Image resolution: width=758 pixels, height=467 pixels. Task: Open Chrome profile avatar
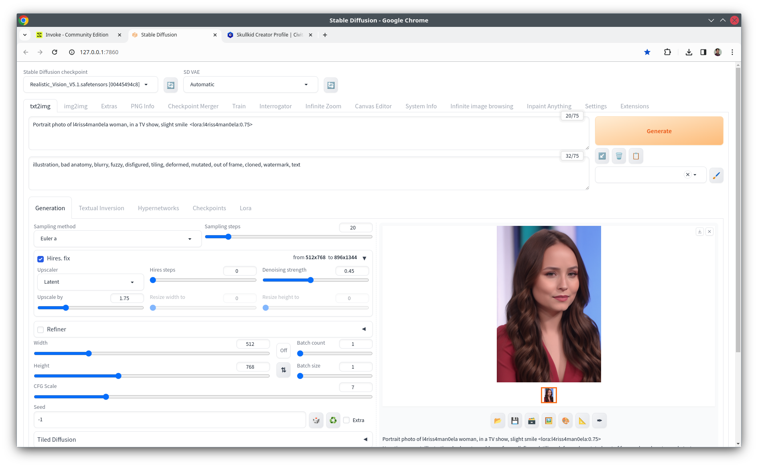(718, 52)
